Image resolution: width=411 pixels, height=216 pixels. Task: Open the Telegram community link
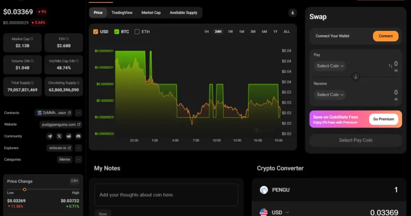coord(50,137)
